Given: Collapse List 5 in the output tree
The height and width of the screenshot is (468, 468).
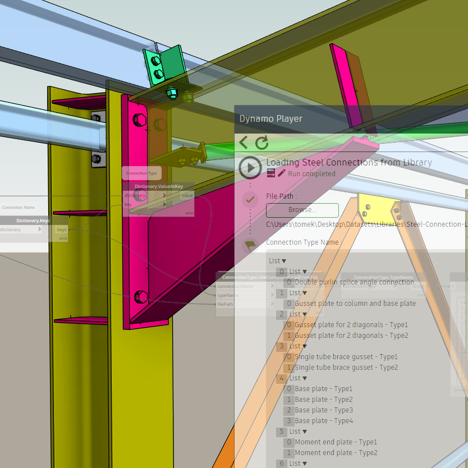Looking at the screenshot, I should pos(305,432).
